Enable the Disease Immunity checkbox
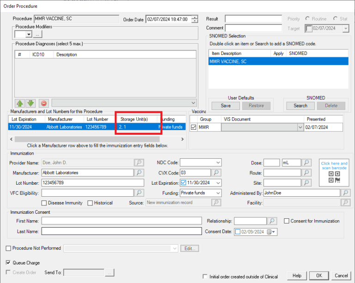355x283 pixels. pyautogui.click(x=44, y=203)
